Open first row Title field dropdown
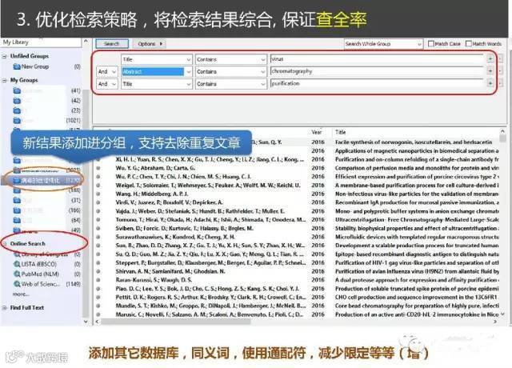 [156, 59]
